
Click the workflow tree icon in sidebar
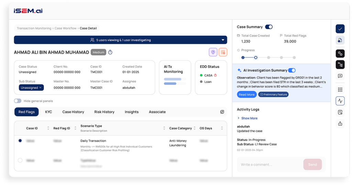[340, 65]
